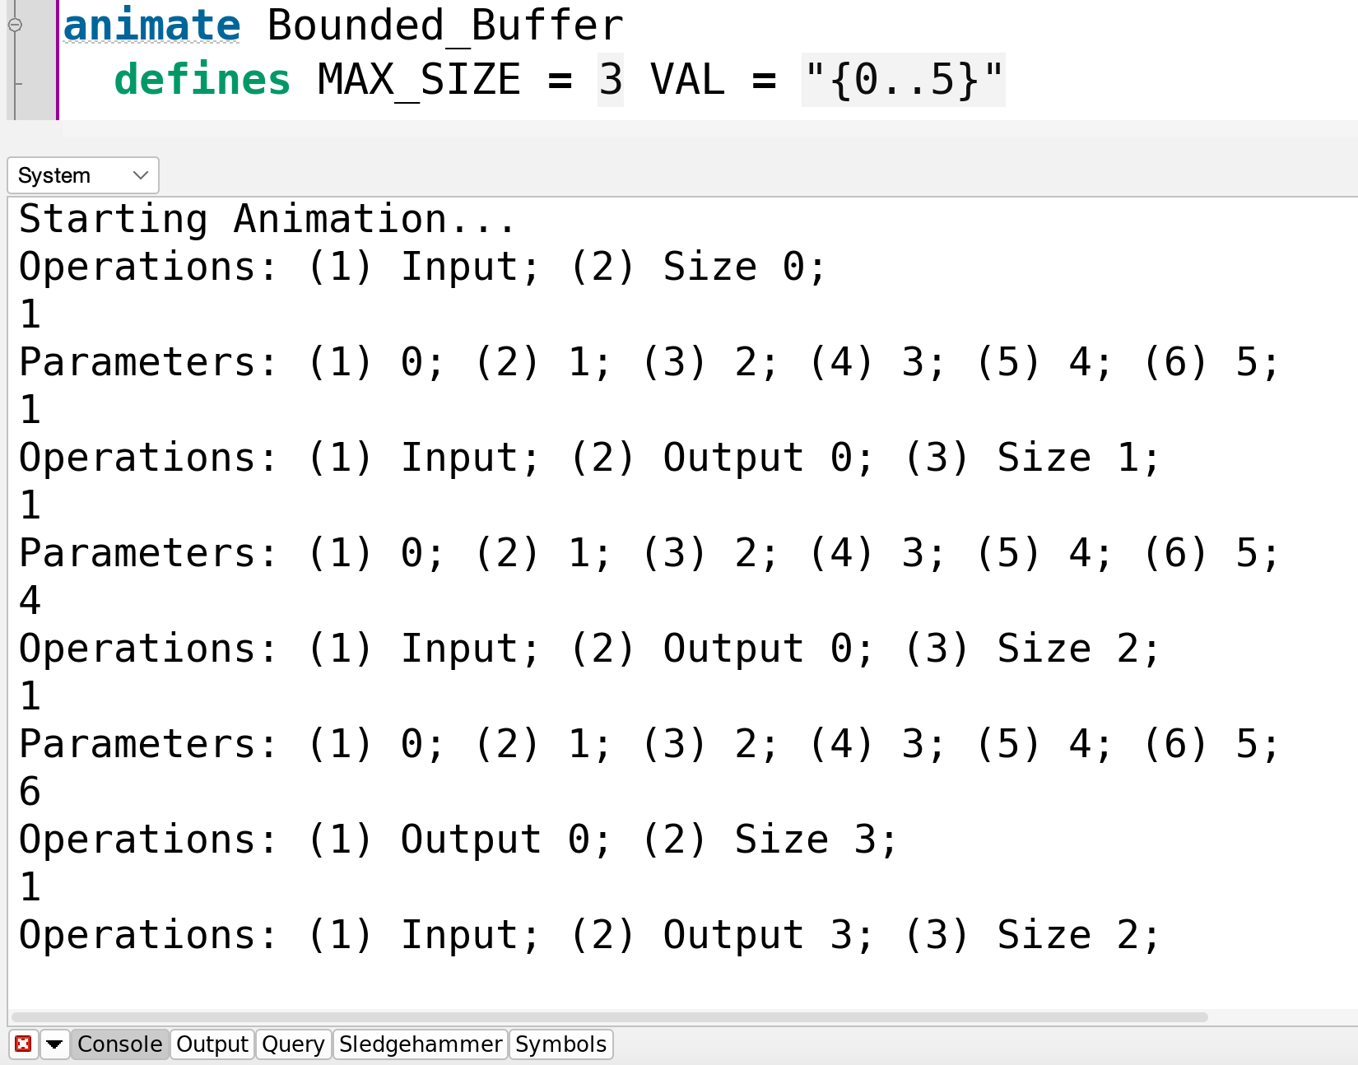Click the animate keyword in the editor
This screenshot has height=1065, width=1358.
click(x=152, y=26)
